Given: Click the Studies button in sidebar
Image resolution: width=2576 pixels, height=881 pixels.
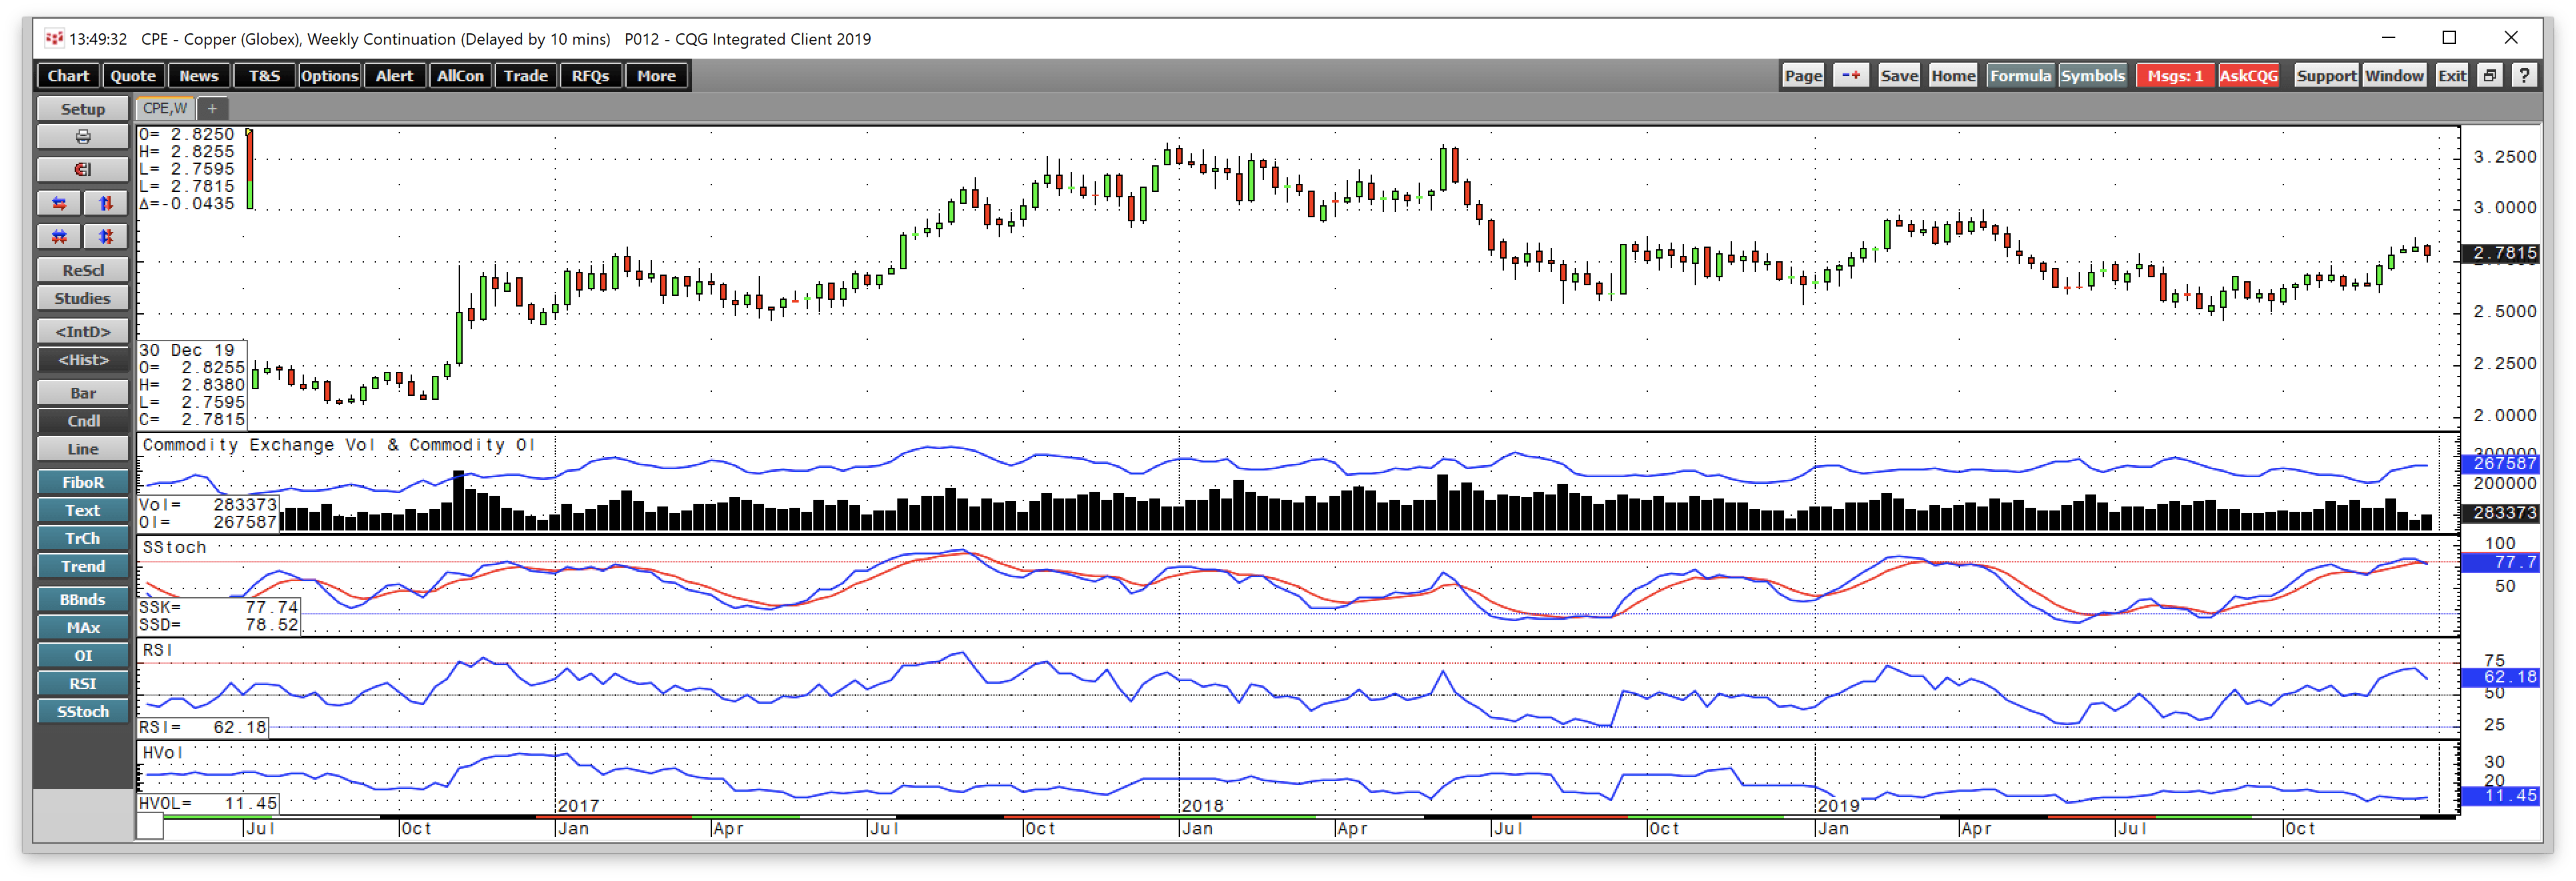Looking at the screenshot, I should tap(83, 298).
